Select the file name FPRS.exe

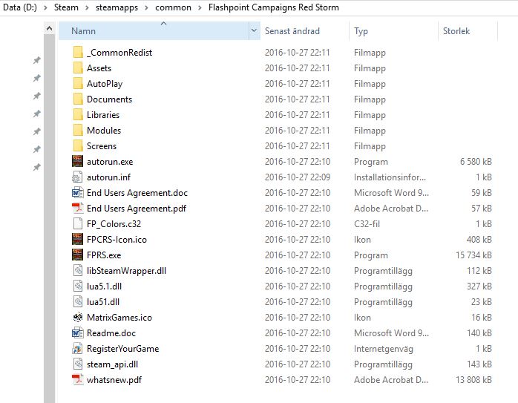click(x=104, y=255)
